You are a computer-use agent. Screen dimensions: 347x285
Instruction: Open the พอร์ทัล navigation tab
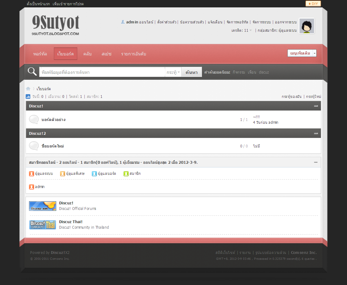point(40,54)
